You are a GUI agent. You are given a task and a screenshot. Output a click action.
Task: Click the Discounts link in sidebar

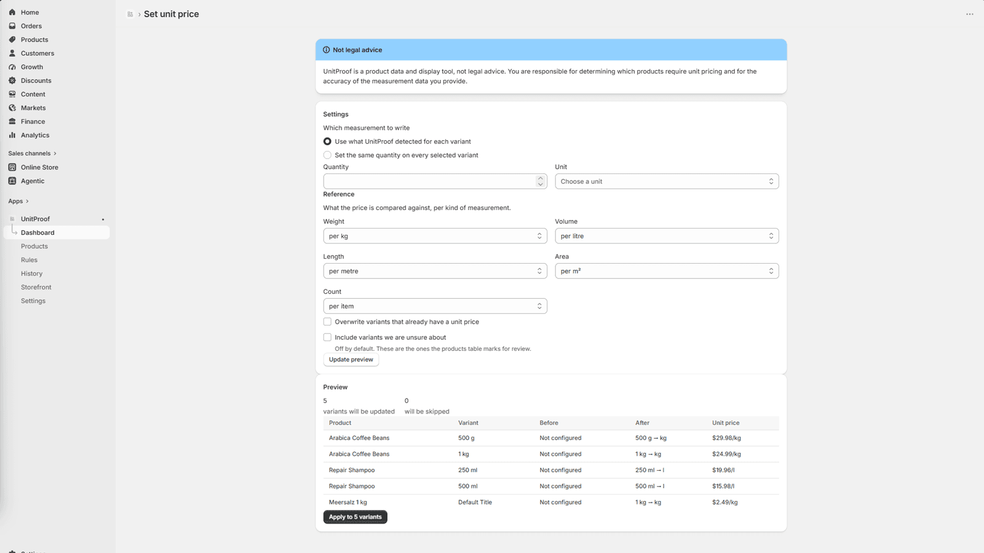pyautogui.click(x=36, y=80)
